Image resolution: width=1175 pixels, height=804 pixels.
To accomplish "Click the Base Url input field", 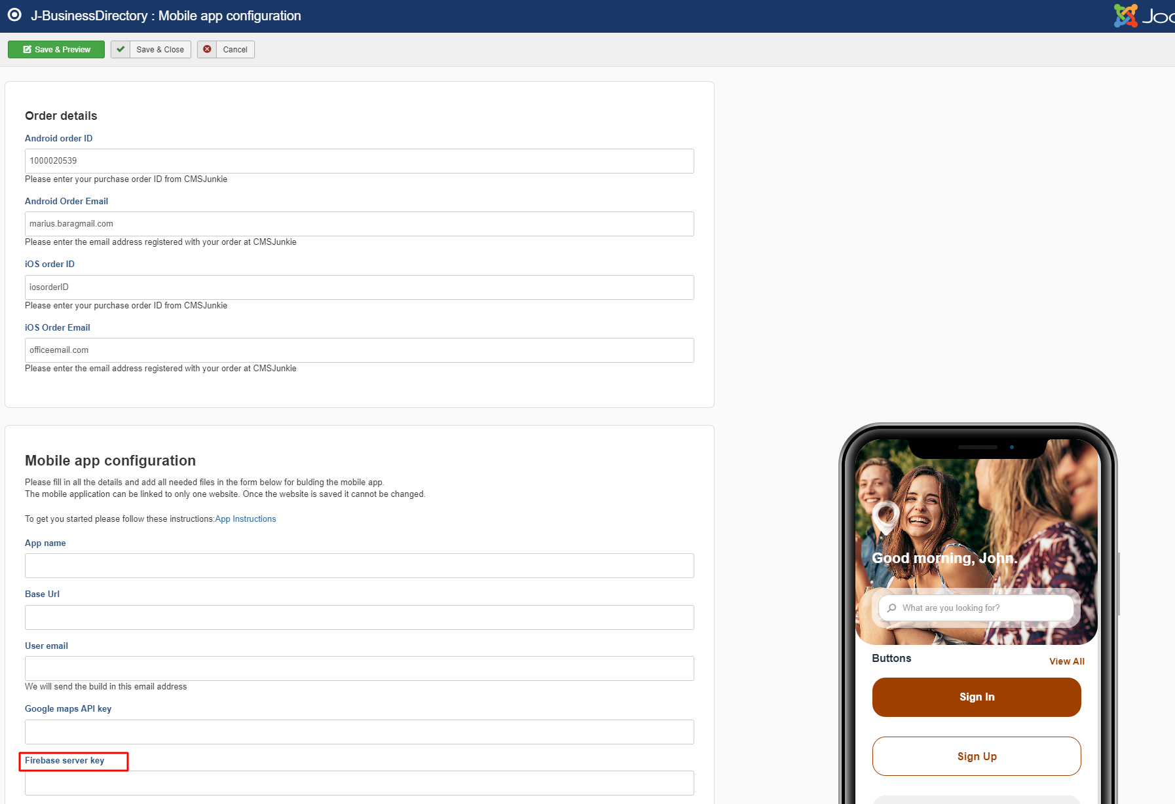I will pos(359,617).
